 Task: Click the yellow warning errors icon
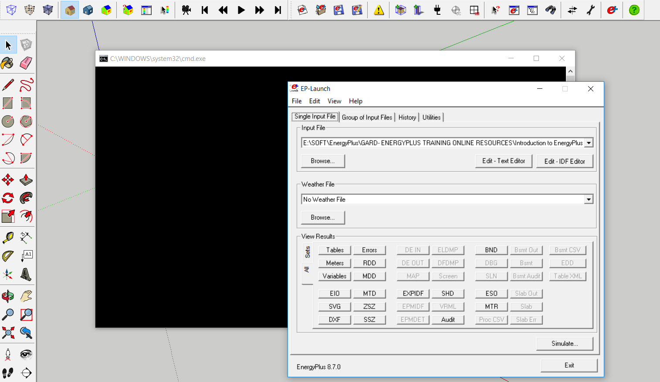pyautogui.click(x=379, y=10)
